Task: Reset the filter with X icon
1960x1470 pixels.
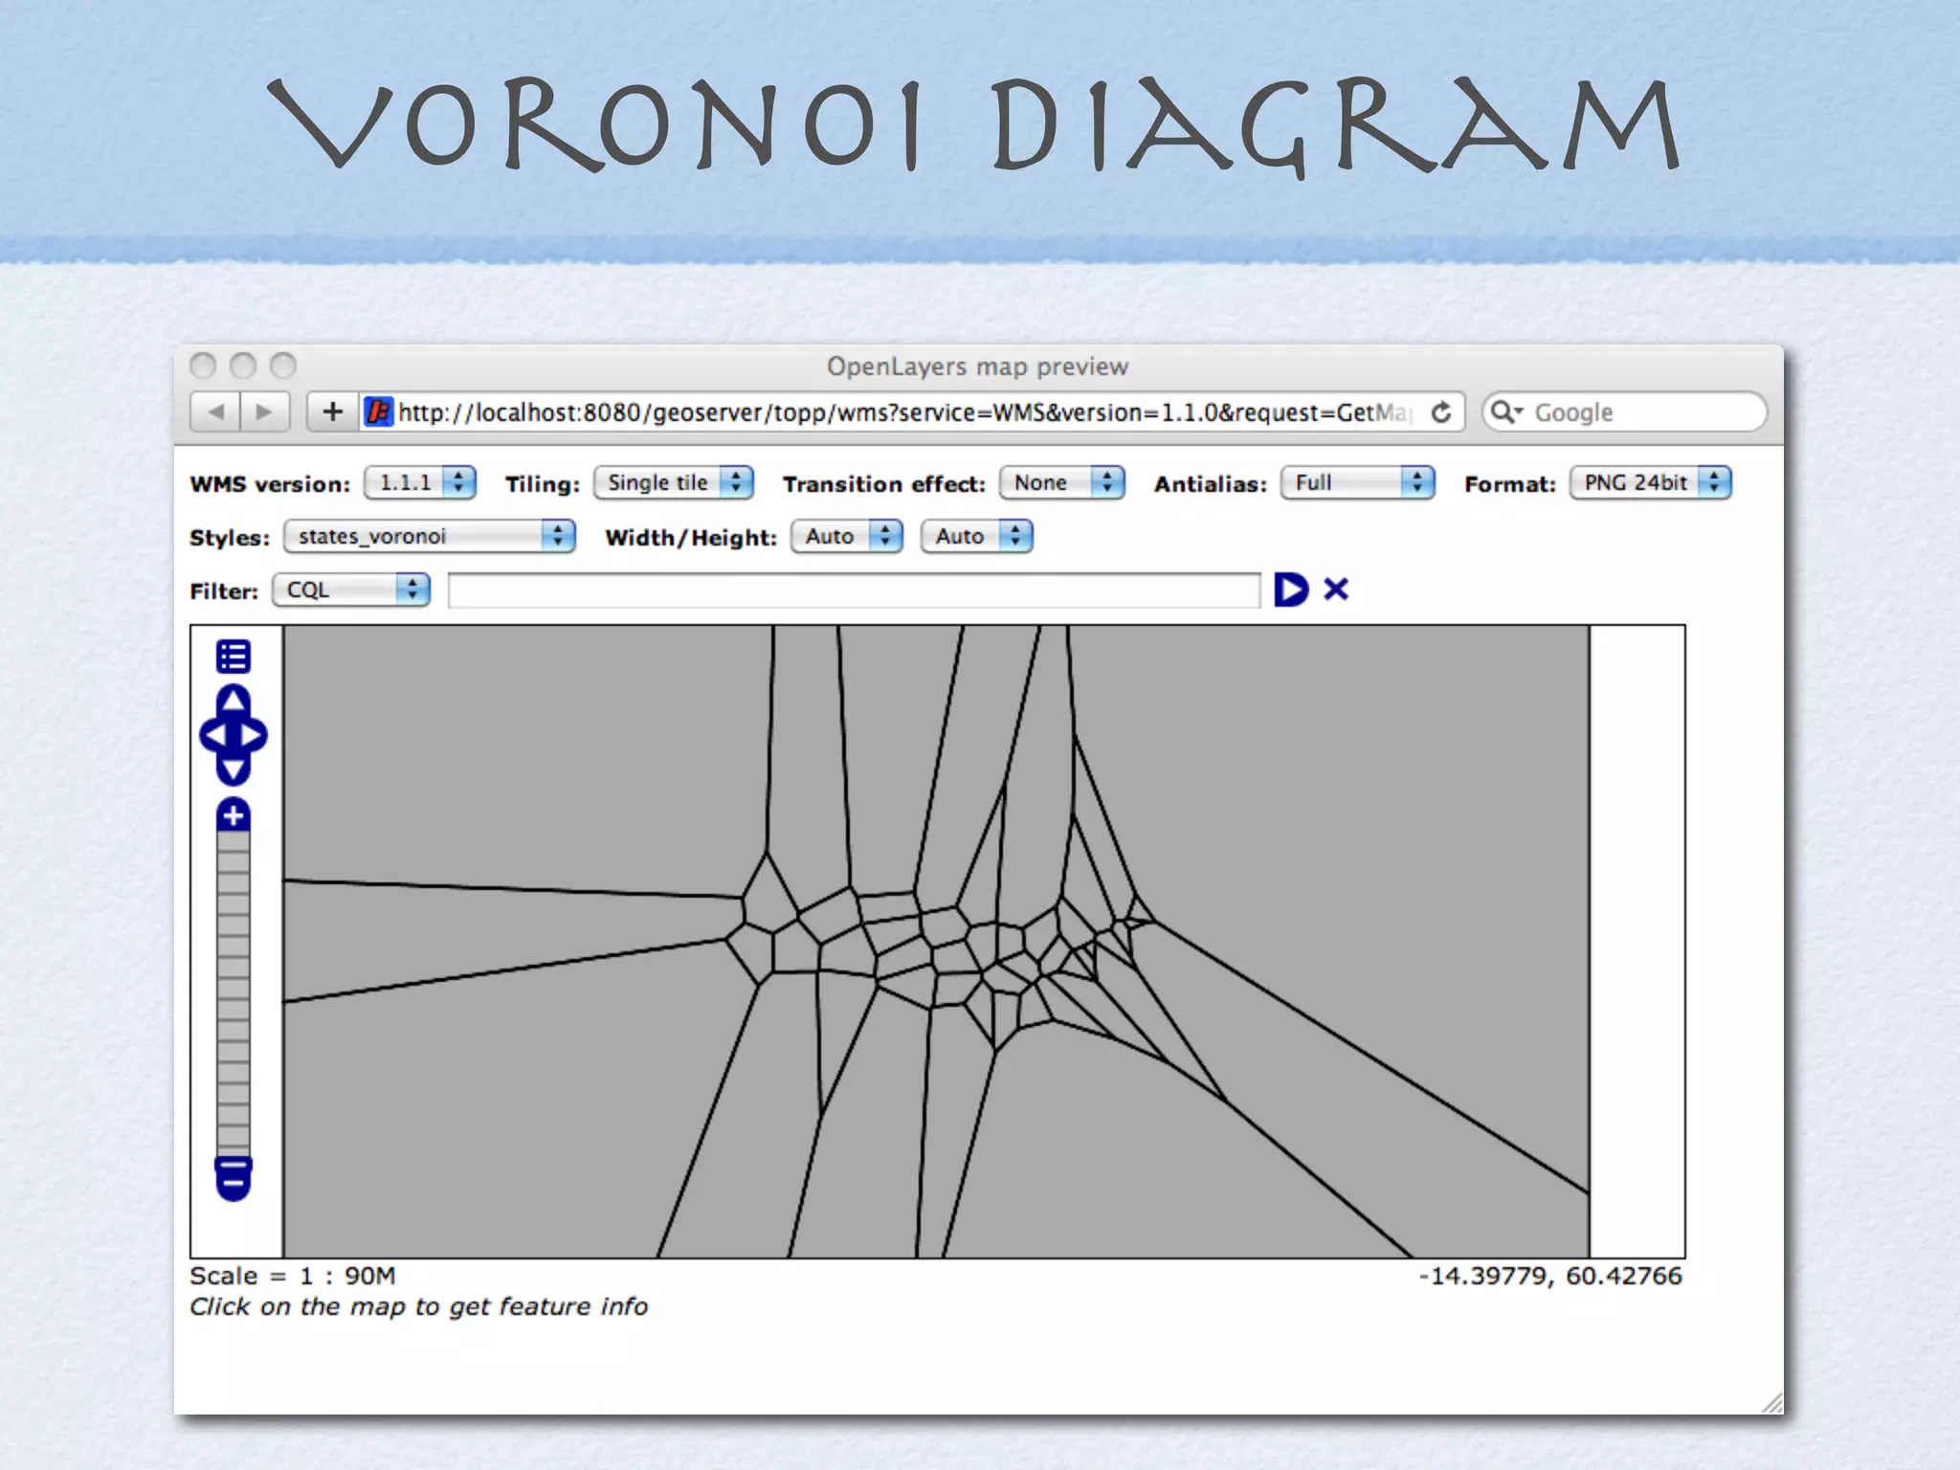Action: (1336, 589)
